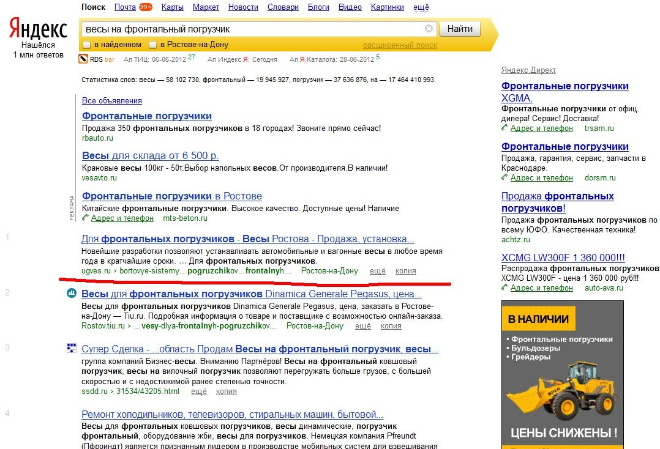Open 'Адрес и телефон' for dorsm.ru
660x449 pixels.
coord(542,178)
